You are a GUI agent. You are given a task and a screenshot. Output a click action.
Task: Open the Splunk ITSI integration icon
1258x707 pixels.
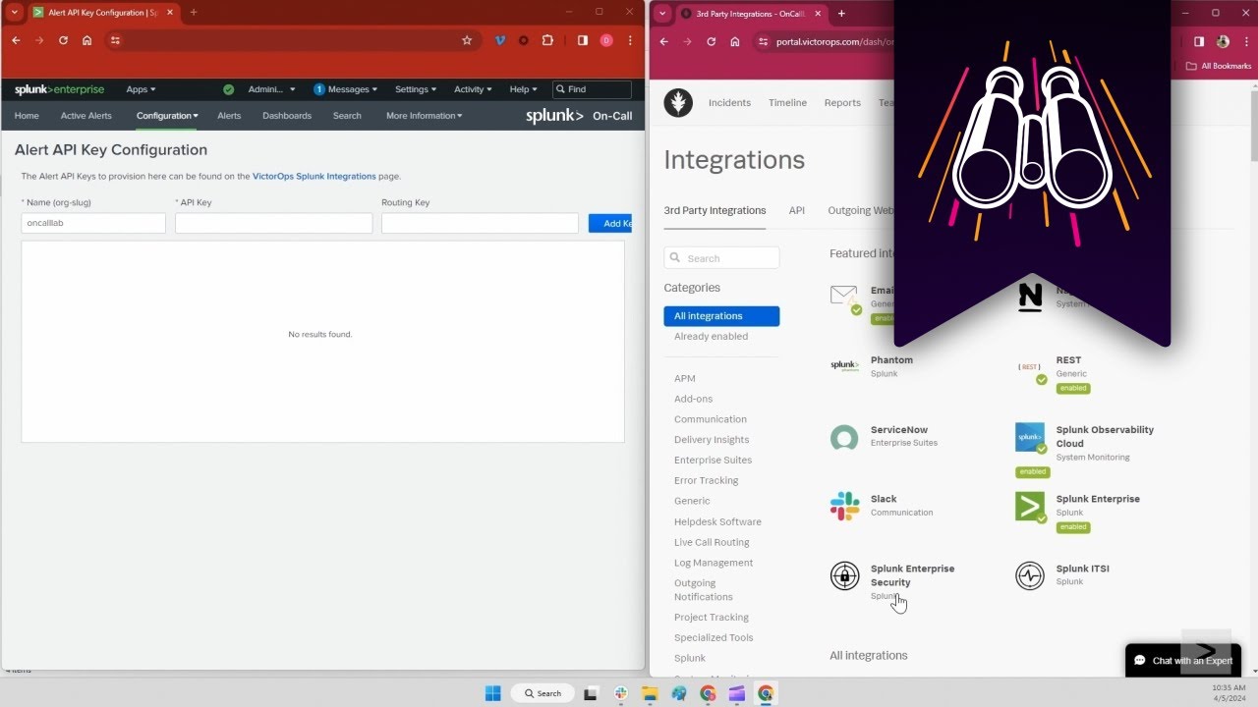pyautogui.click(x=1030, y=575)
